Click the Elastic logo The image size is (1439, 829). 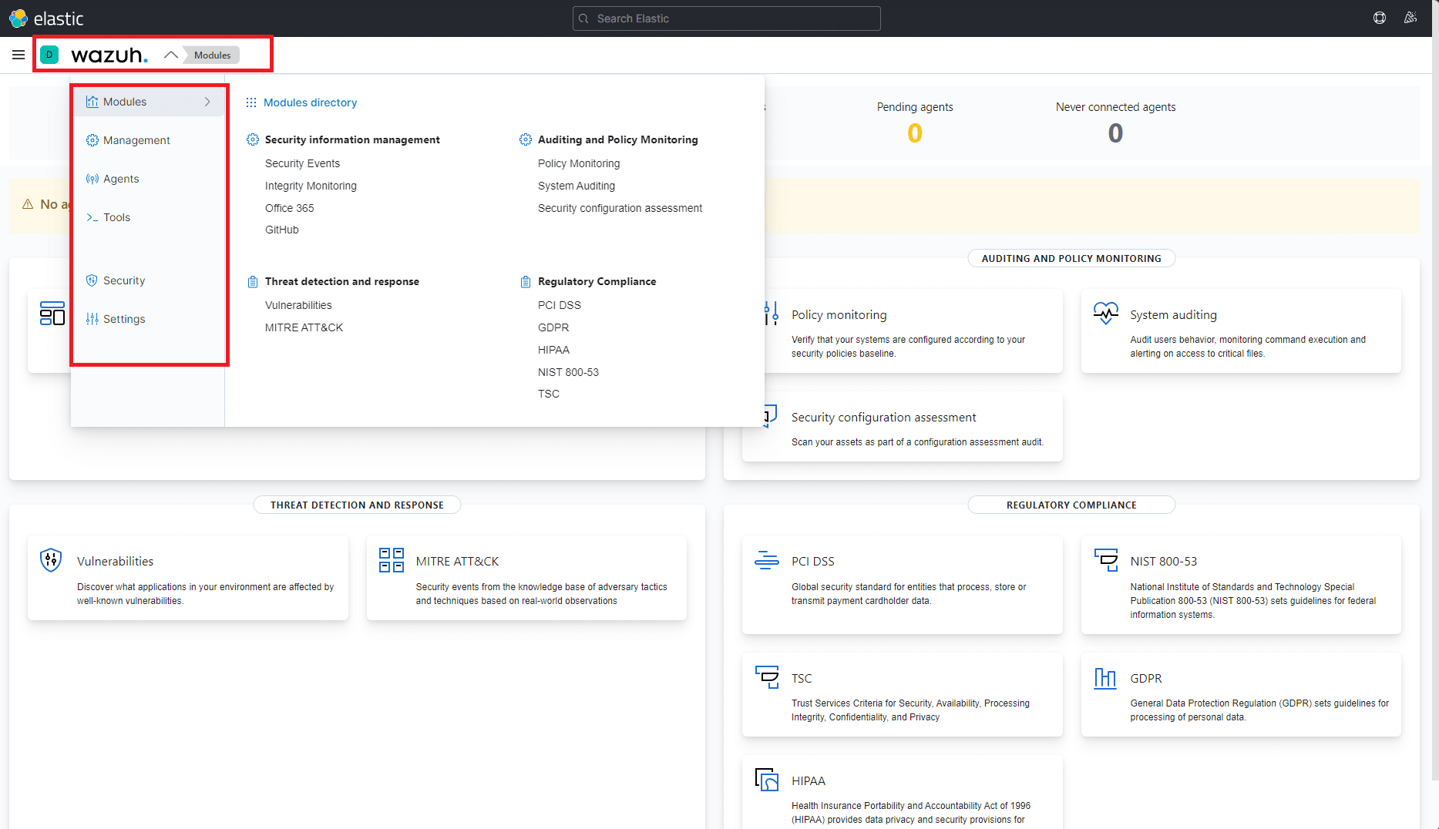coord(46,18)
